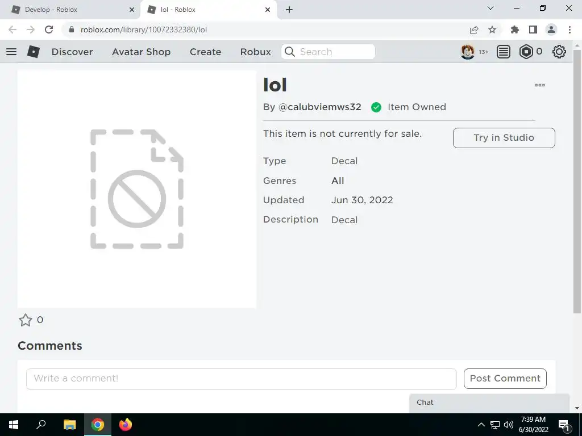This screenshot has width=582, height=436.
Task: Open the Chrome extensions puzzle icon
Action: (x=515, y=30)
